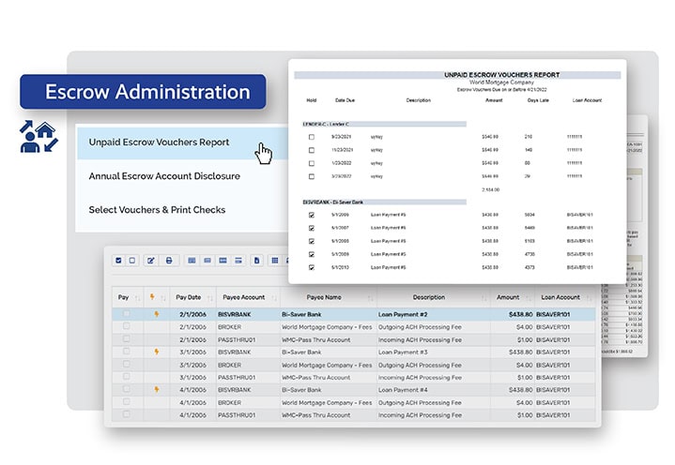Click the sort arrows on the Pay Date column
Screen dimensions: 675x465
[210, 298]
